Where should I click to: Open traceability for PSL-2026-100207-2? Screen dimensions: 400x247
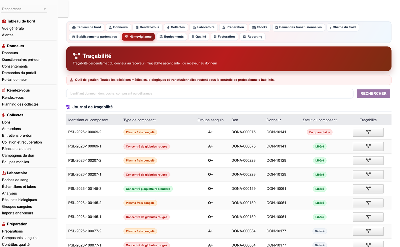[368, 160]
